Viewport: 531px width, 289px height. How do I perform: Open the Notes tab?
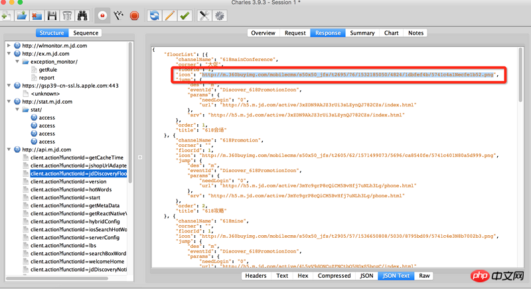coord(416,33)
